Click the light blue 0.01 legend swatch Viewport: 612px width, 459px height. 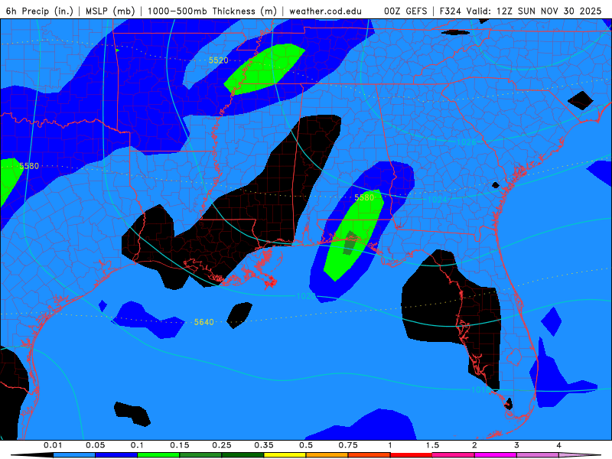pyautogui.click(x=74, y=455)
